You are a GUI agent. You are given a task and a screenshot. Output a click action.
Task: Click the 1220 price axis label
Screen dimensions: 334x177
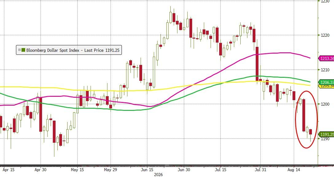click(x=325, y=35)
